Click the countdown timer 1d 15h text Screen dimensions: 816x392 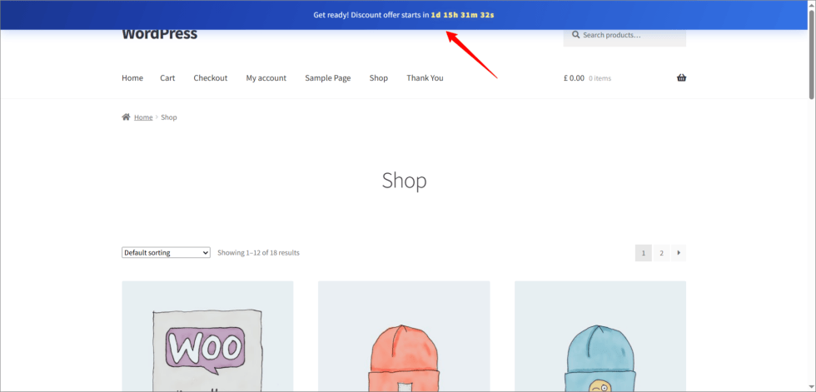462,15
